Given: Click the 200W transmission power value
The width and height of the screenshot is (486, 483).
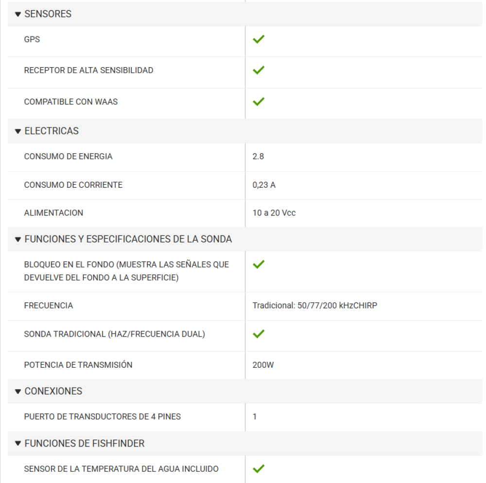Looking at the screenshot, I should [263, 365].
